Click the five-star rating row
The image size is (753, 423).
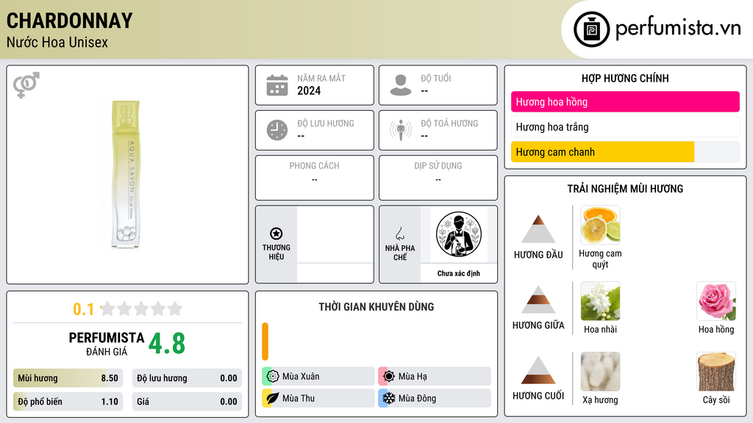[141, 308]
